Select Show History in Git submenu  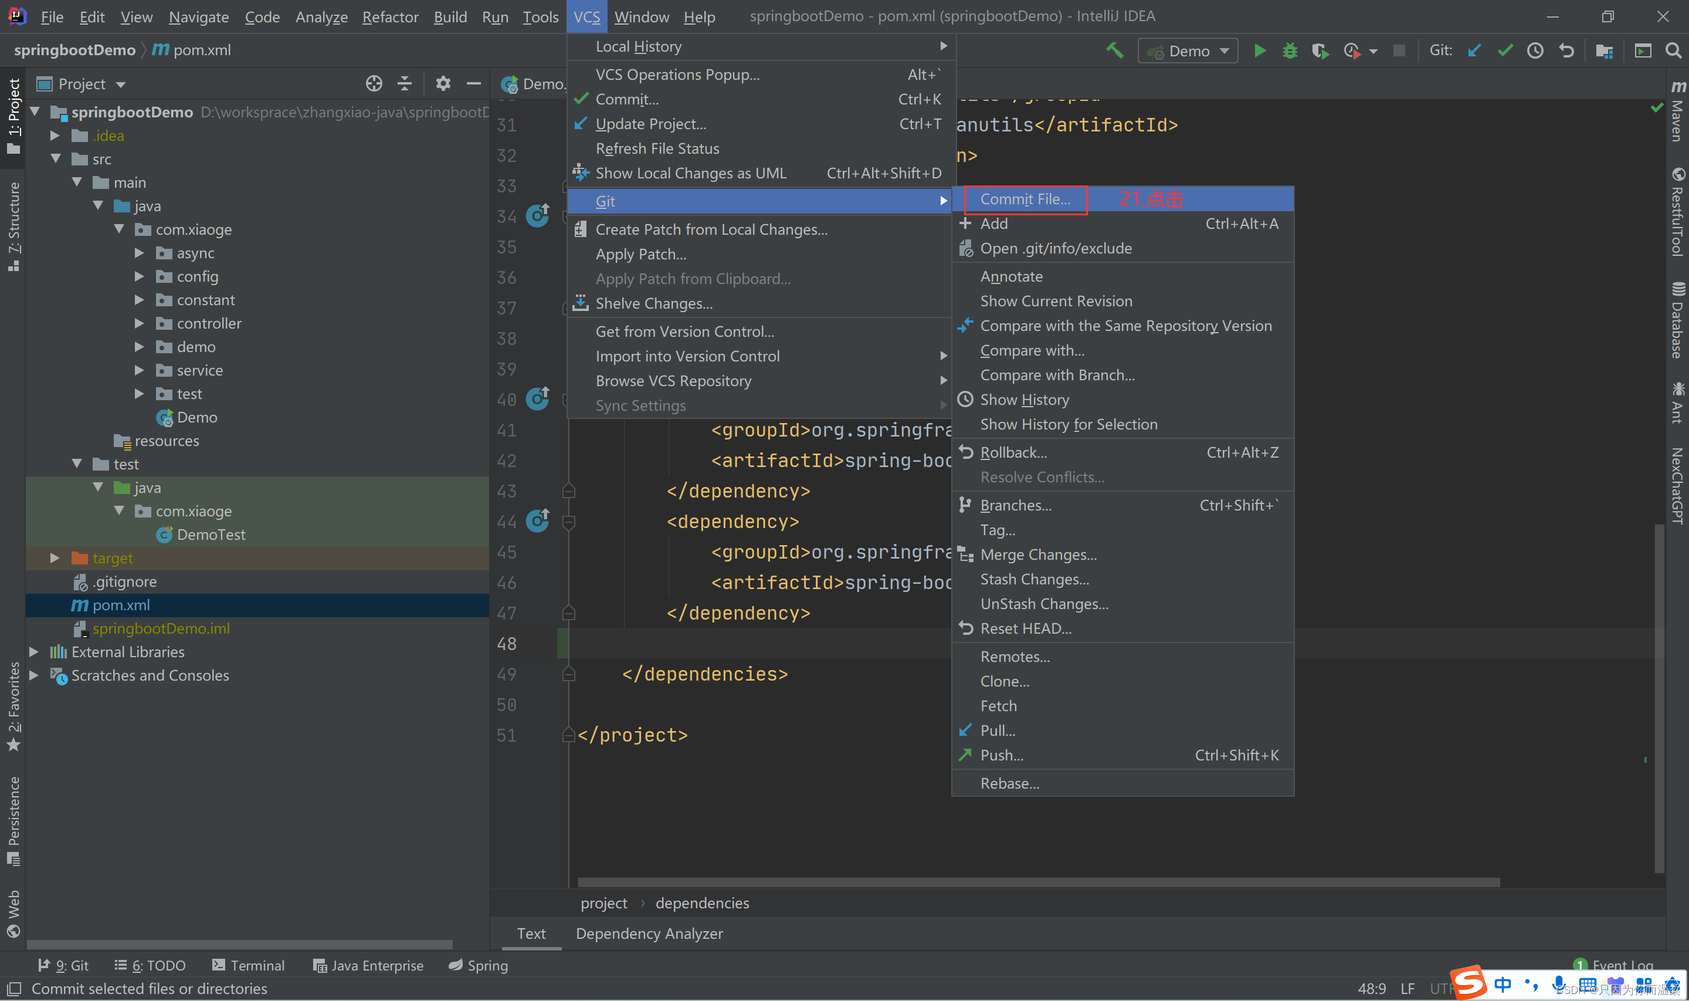click(1025, 398)
